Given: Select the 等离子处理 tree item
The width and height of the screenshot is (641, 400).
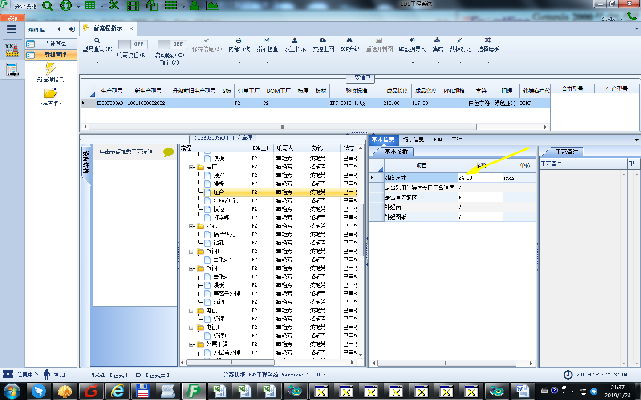Looking at the screenshot, I should tap(227, 294).
